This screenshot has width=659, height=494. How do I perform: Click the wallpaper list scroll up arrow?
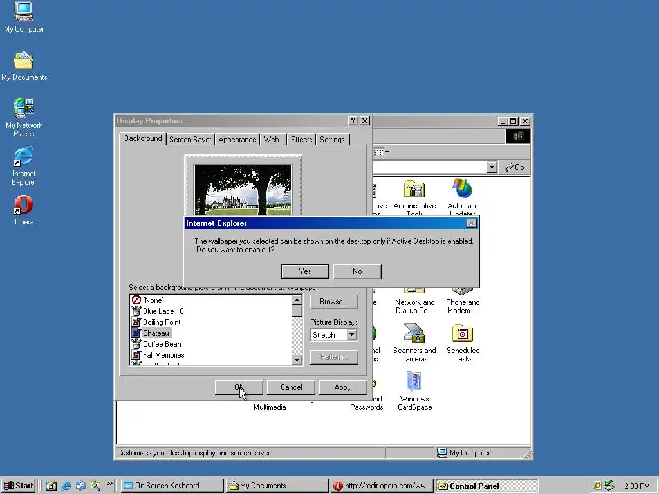(x=297, y=300)
